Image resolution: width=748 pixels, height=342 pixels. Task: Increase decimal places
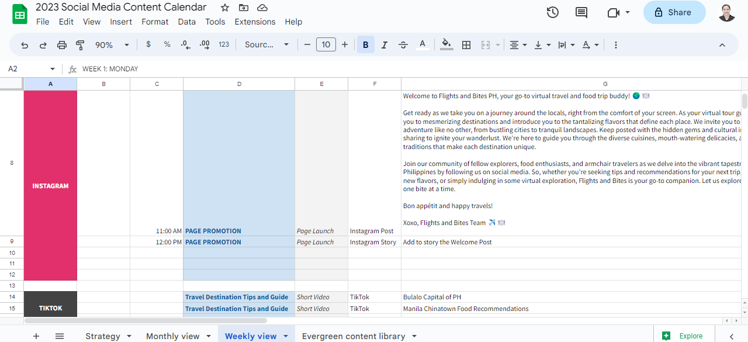point(205,44)
